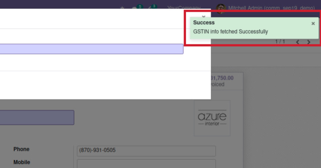This screenshot has width=321, height=168.
Task: Click the Mobile field label
Action: click(x=22, y=162)
